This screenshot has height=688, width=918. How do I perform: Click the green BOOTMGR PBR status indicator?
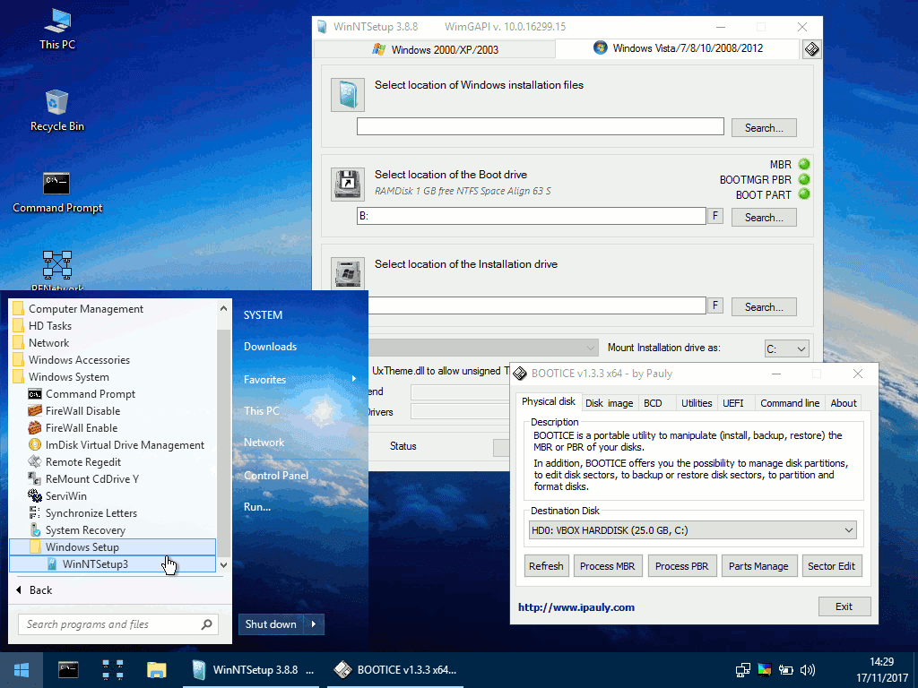tap(804, 179)
